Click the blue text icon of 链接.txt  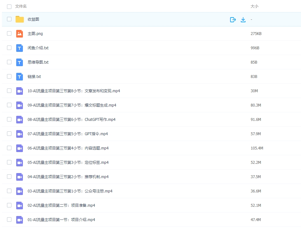pyautogui.click(x=19, y=76)
